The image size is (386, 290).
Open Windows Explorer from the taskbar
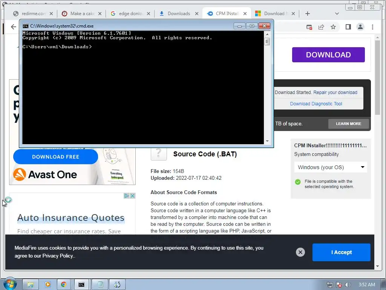point(30,285)
